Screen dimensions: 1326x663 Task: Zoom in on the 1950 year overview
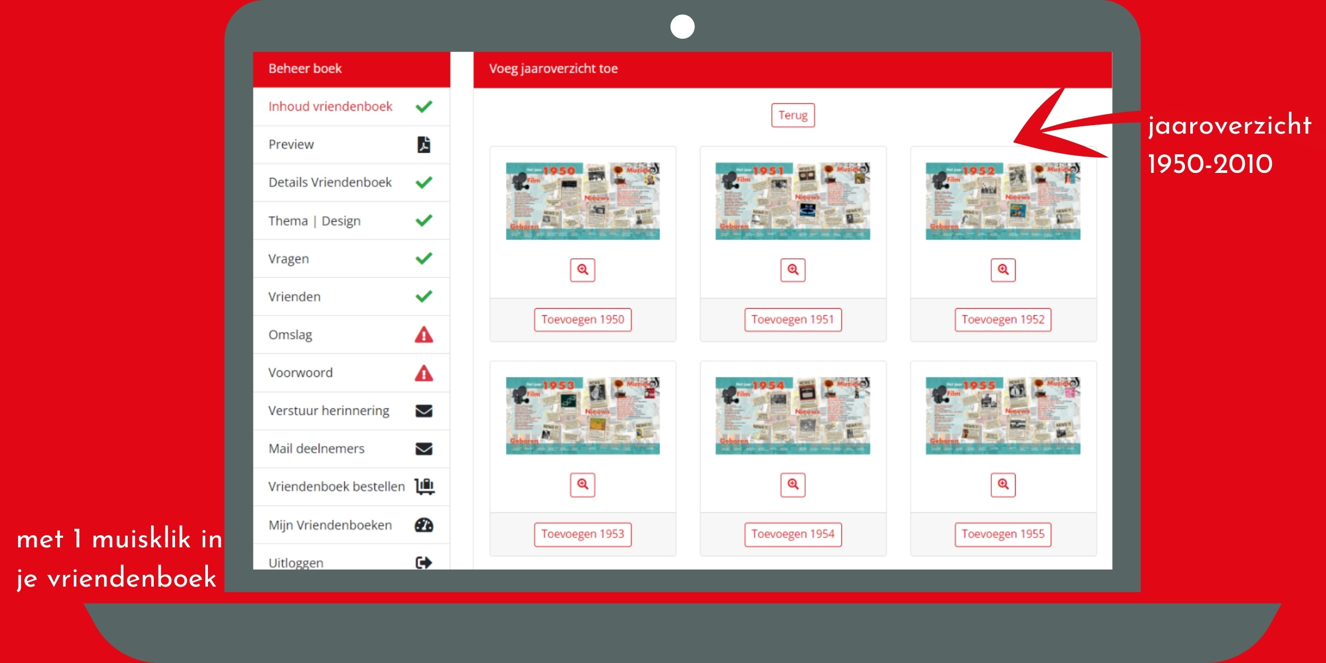coord(582,270)
